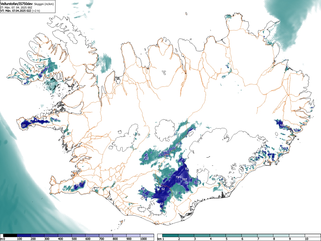Select the 9–10 km legend swatch
321x241 pixels.
click(297, 235)
